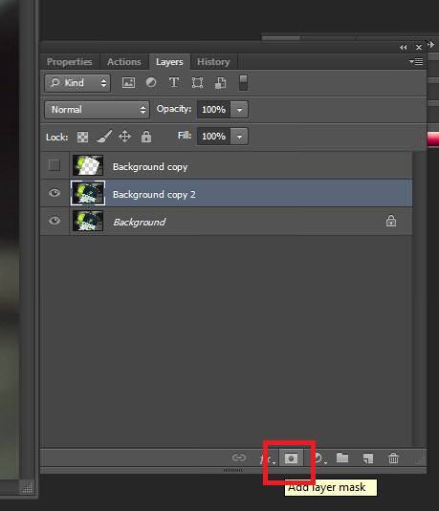The width and height of the screenshot is (439, 511).
Task: Create a new layer
Action: [368, 458]
